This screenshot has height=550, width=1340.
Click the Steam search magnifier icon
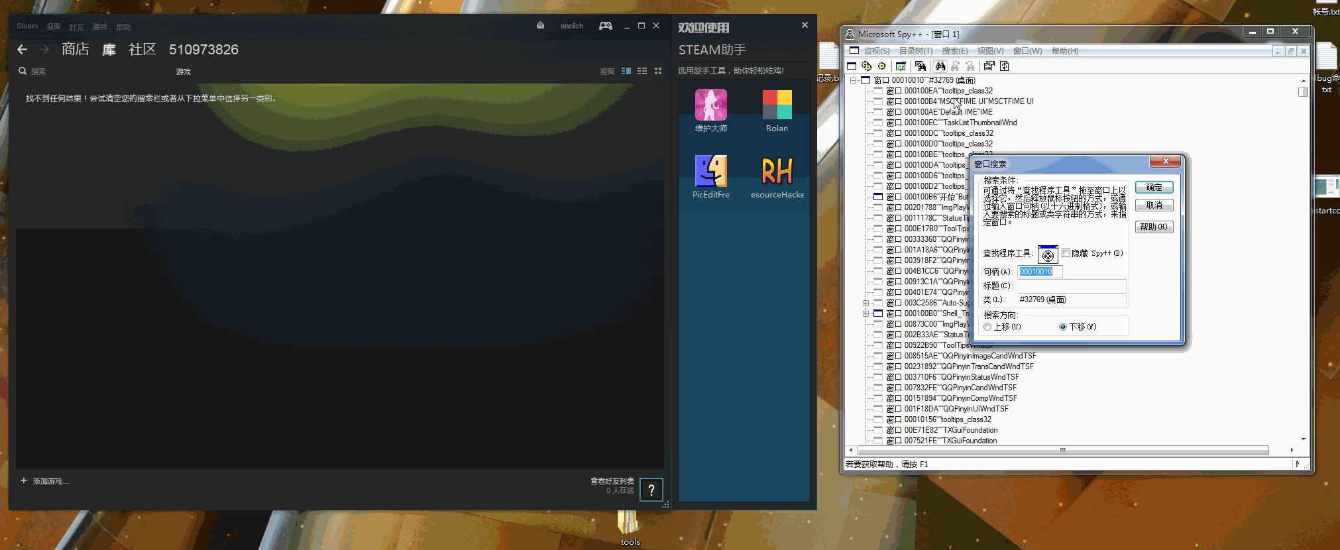(x=23, y=71)
